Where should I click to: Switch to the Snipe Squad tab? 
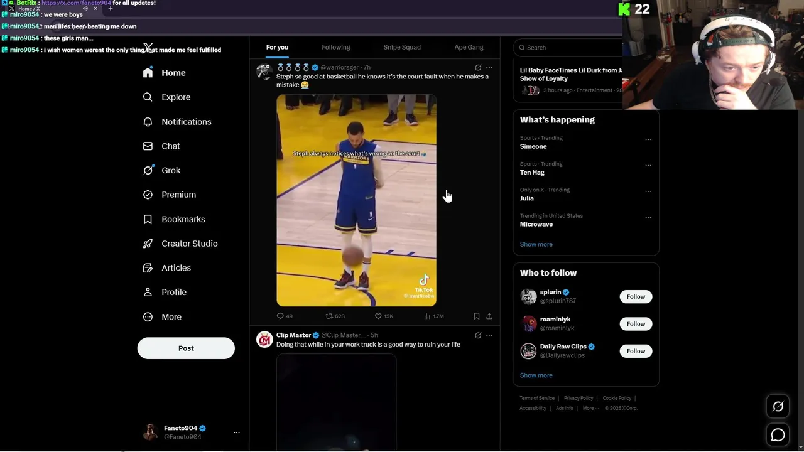pos(402,47)
